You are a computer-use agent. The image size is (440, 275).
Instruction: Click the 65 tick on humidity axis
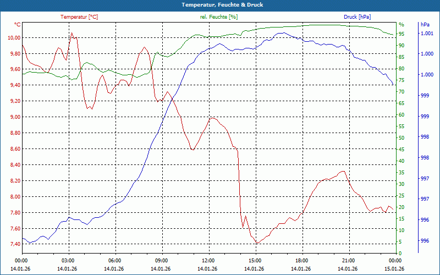point(402,103)
